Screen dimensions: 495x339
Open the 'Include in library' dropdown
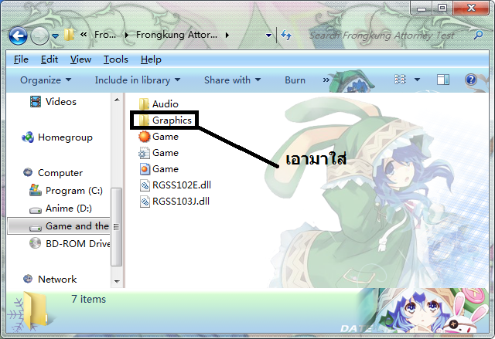[x=138, y=80]
